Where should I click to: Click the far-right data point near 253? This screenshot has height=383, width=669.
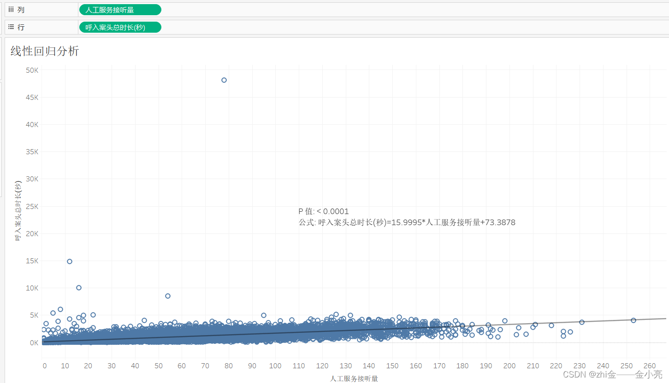pos(633,320)
